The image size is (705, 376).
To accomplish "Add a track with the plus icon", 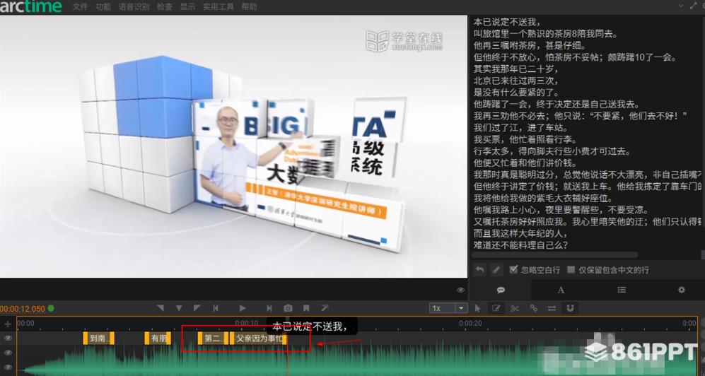I will tap(8, 324).
